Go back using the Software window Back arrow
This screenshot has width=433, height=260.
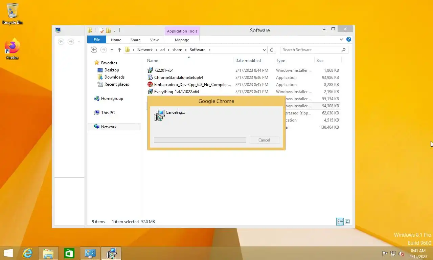tap(94, 50)
